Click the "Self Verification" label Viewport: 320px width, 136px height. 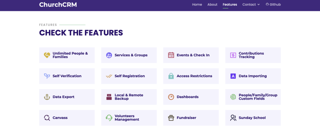pos(67,76)
